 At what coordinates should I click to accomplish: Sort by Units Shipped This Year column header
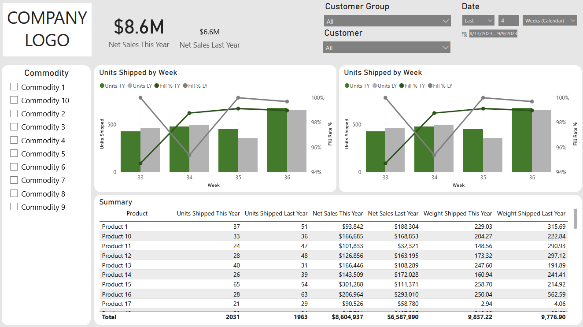[x=208, y=214]
